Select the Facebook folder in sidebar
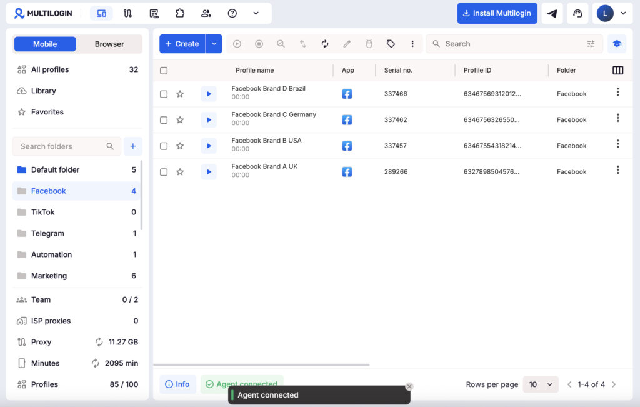Image resolution: width=640 pixels, height=407 pixels. point(76,191)
